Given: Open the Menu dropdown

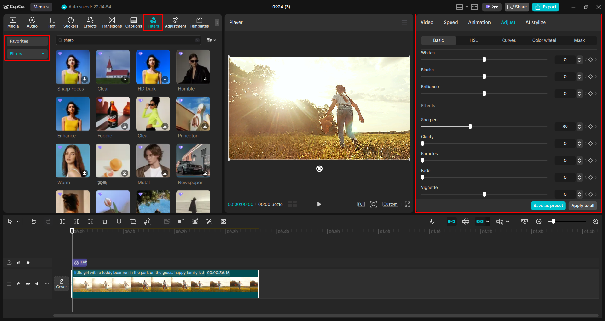Looking at the screenshot, I should pos(41,7).
